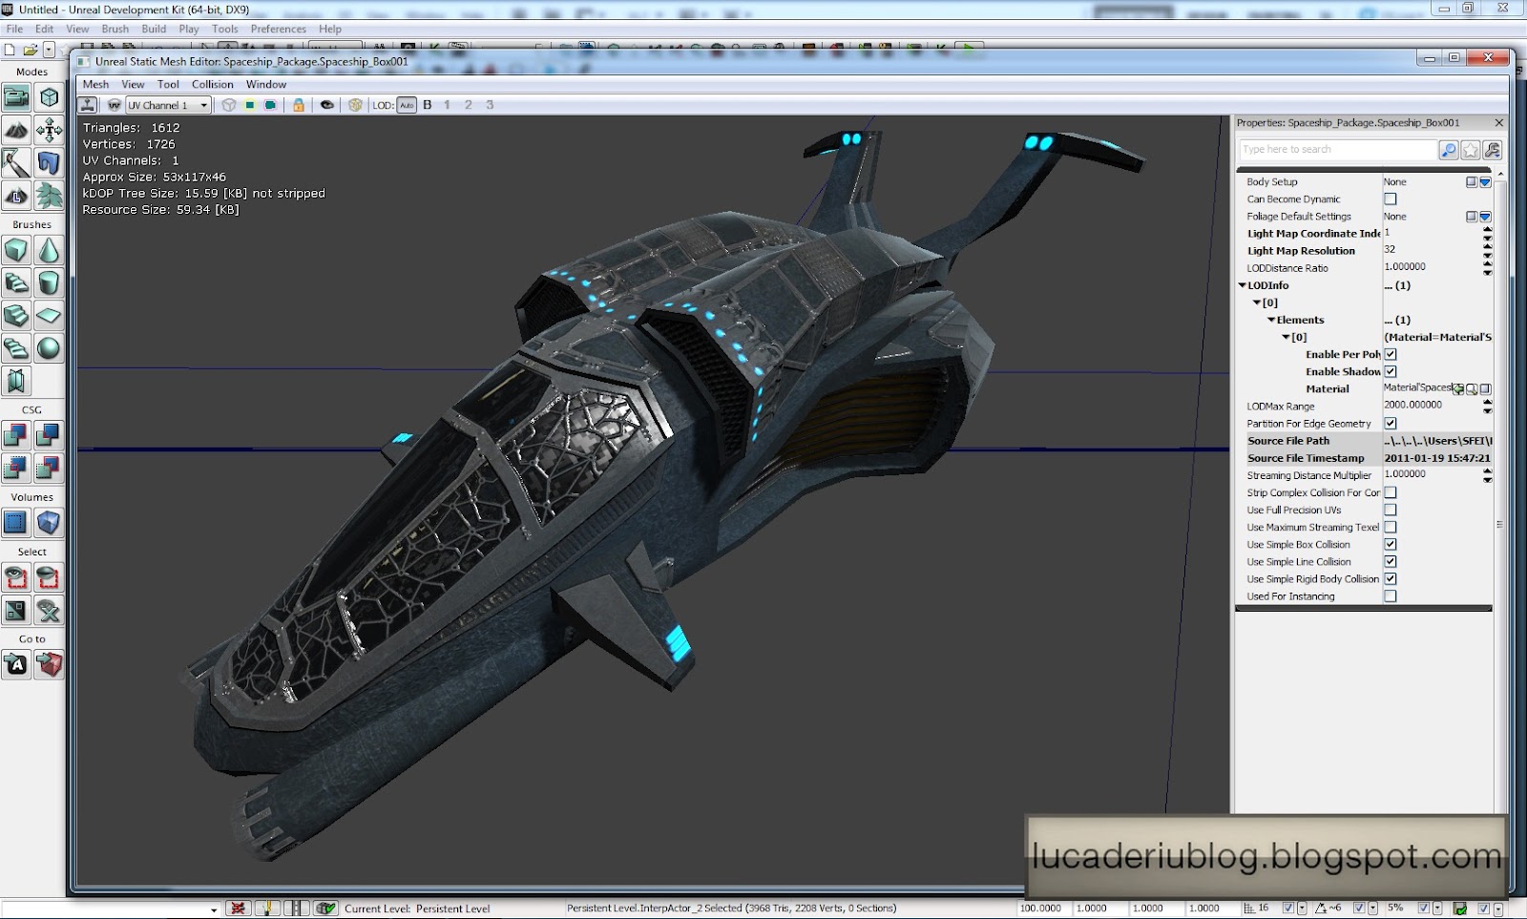The width and height of the screenshot is (1527, 919).
Task: Toggle UV overlay display button
Action: pos(115,105)
